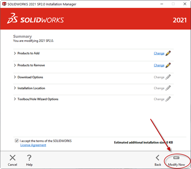Viewport: 191px width, 169px height.
Task: Click the Products to Add label
Action: click(x=29, y=53)
